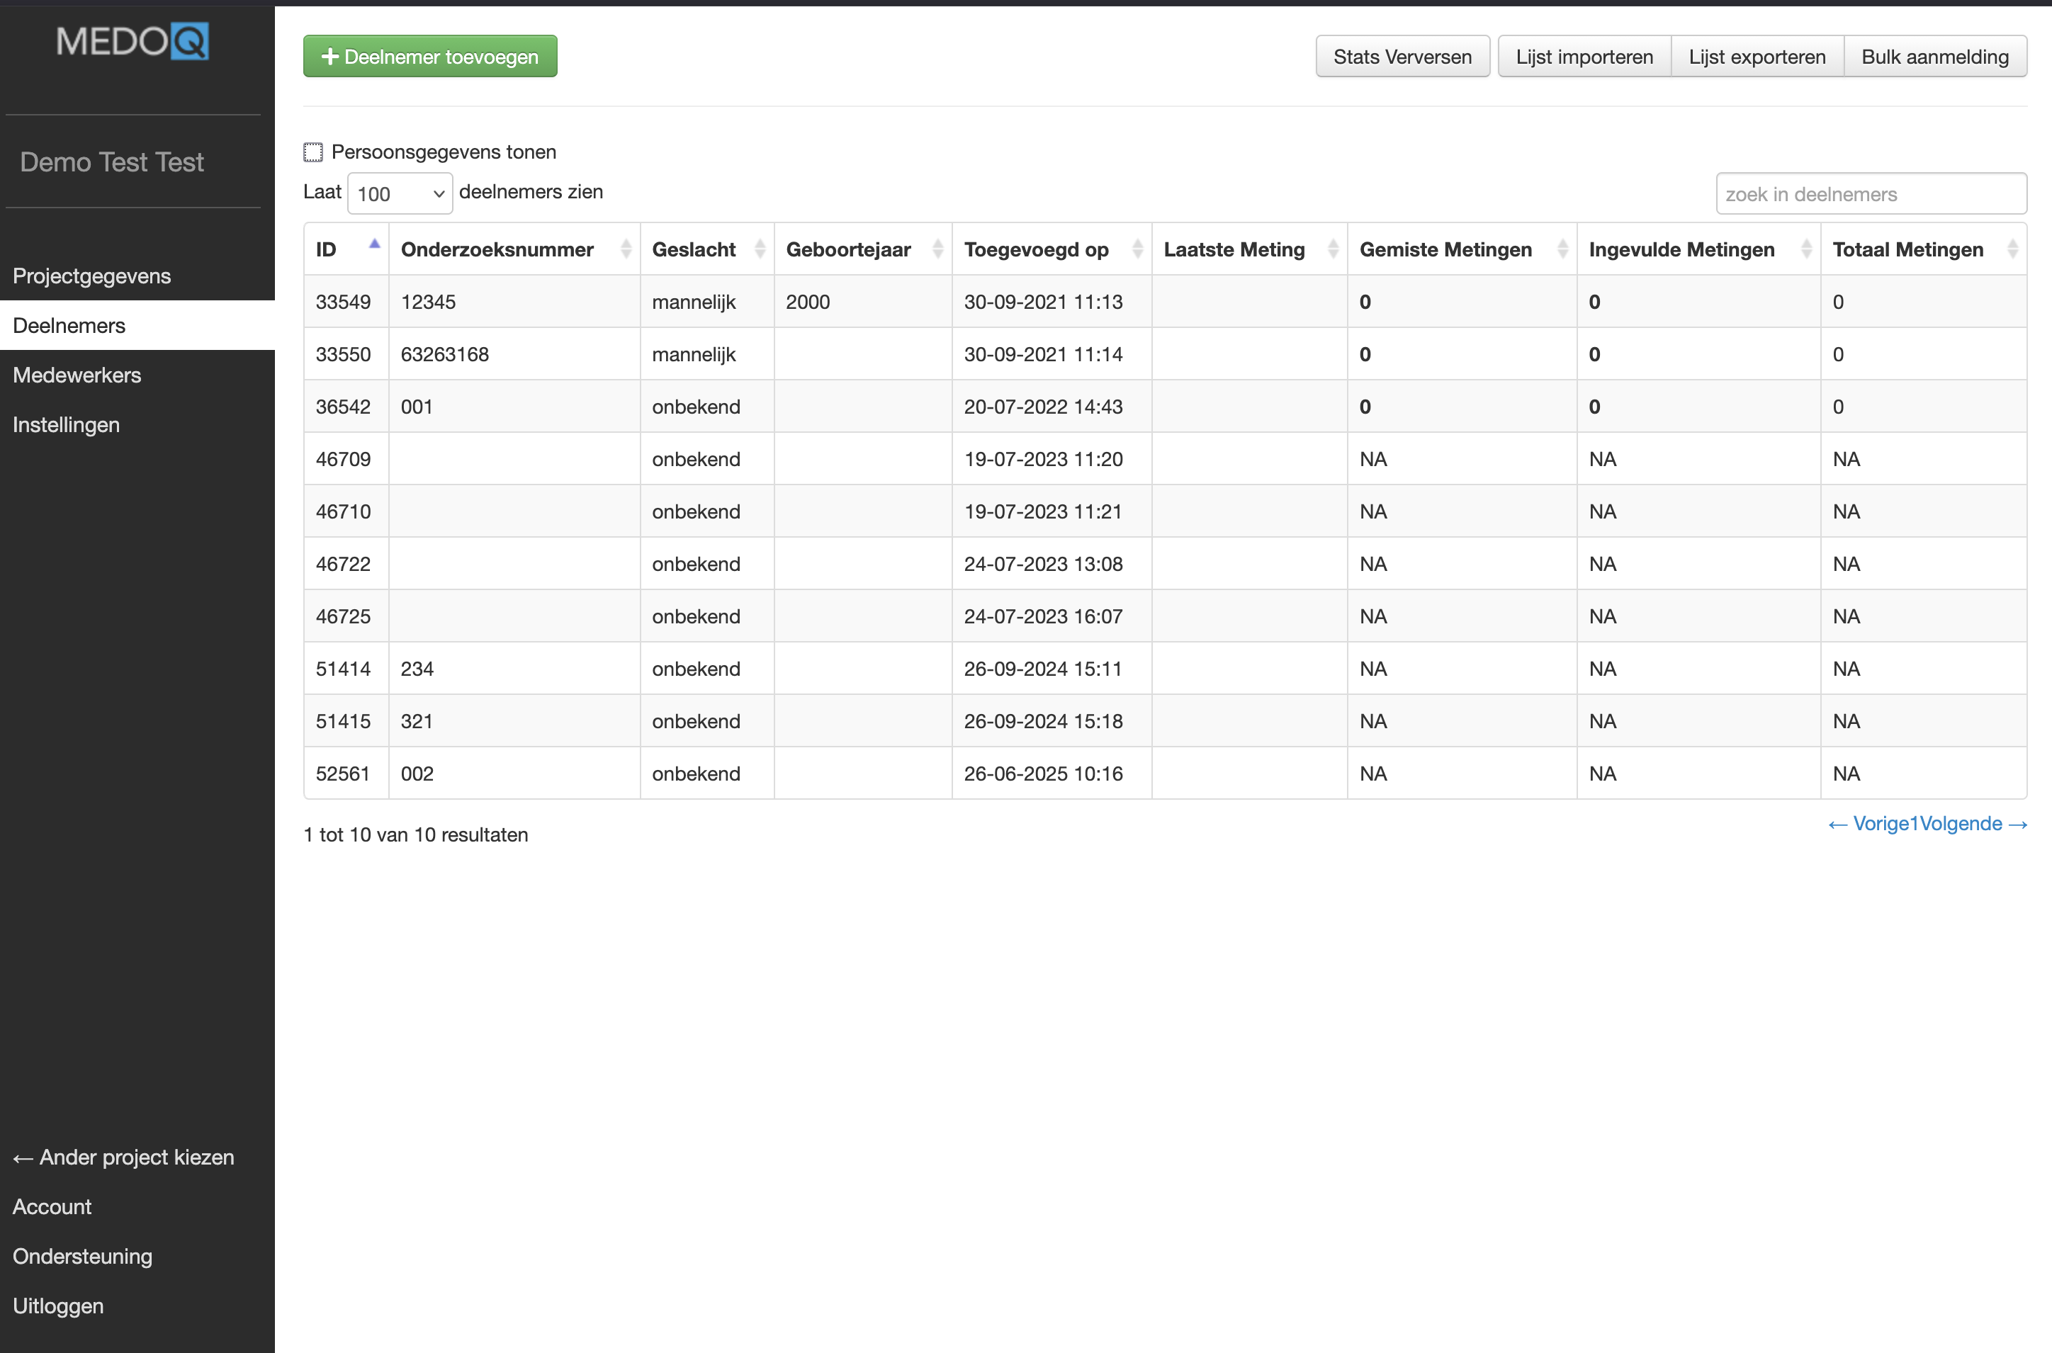Click the date 26-06-2025 10:16
Screen dimensions: 2052x1353
(x=1043, y=774)
